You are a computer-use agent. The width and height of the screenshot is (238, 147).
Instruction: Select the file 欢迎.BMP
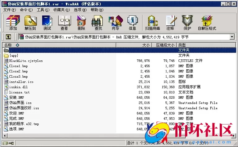16,113
